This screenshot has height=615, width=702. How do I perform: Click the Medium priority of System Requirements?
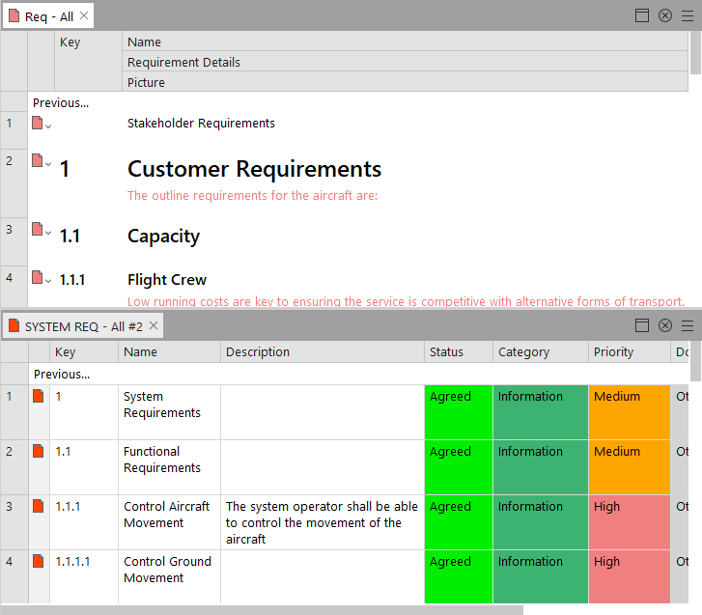[629, 412]
